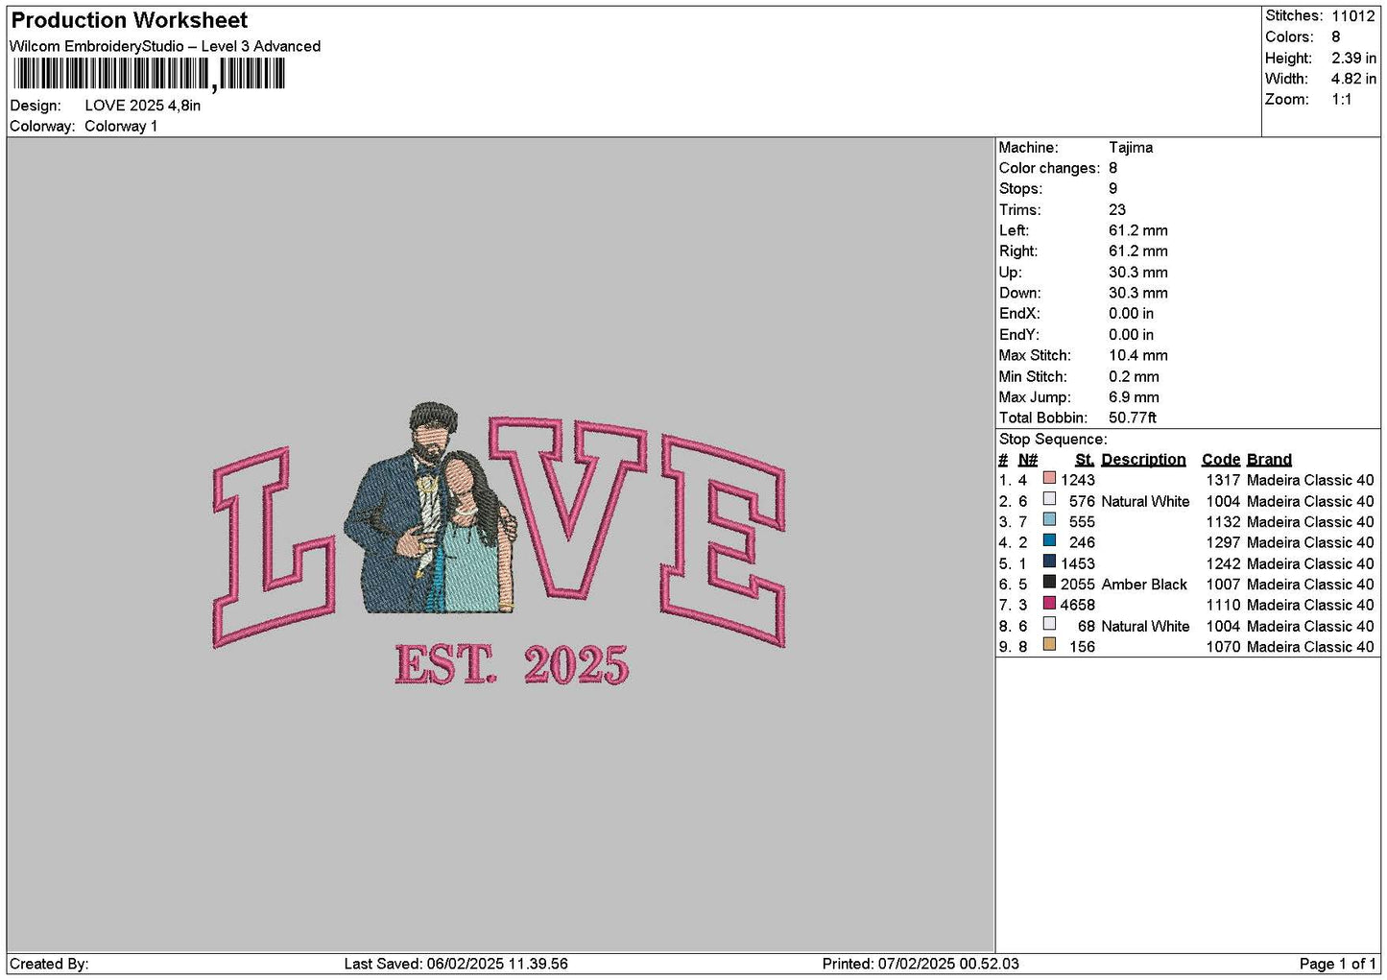Click the Right value '61.2 mm'
Image resolution: width=1387 pixels, height=980 pixels.
(1138, 251)
